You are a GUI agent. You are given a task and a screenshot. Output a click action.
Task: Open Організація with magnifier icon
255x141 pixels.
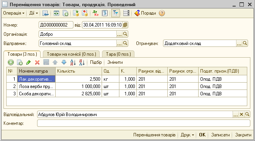click(125, 34)
